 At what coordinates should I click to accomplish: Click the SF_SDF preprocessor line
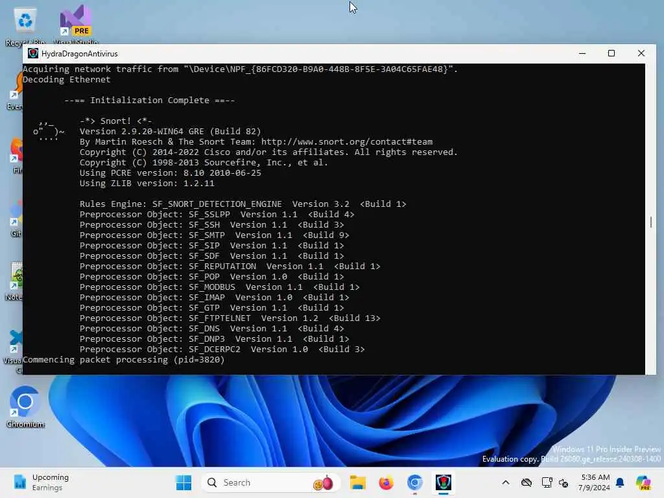[212, 255]
